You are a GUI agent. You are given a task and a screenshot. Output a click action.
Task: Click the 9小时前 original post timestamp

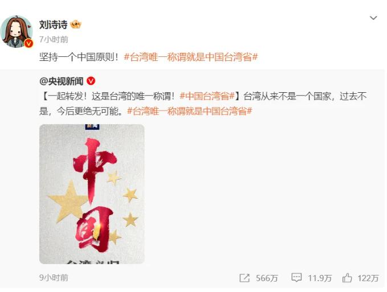pos(54,278)
